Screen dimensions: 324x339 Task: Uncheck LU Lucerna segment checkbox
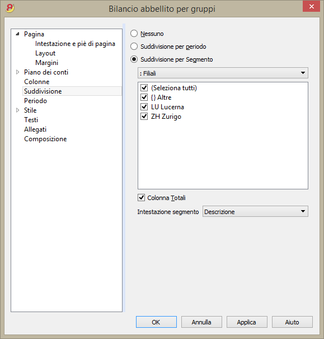pyautogui.click(x=144, y=107)
